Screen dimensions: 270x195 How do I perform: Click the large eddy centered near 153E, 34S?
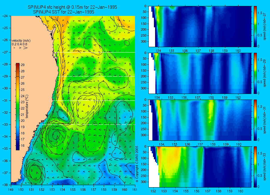[x=55, y=136]
